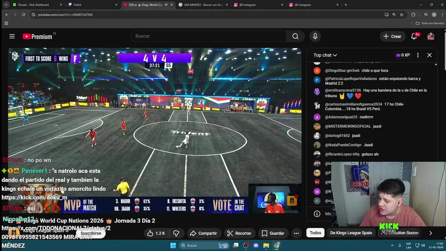Screen dimensions: 446x251
Task: Open a new browser tab
Action: [346, 5]
